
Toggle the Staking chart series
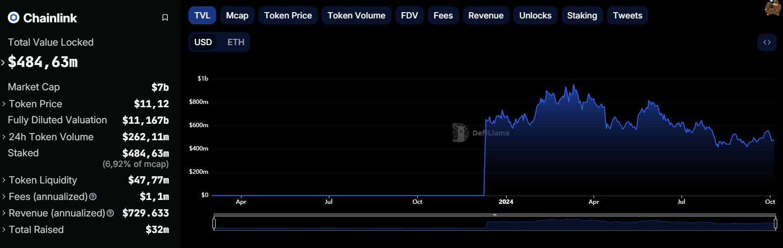pos(582,16)
